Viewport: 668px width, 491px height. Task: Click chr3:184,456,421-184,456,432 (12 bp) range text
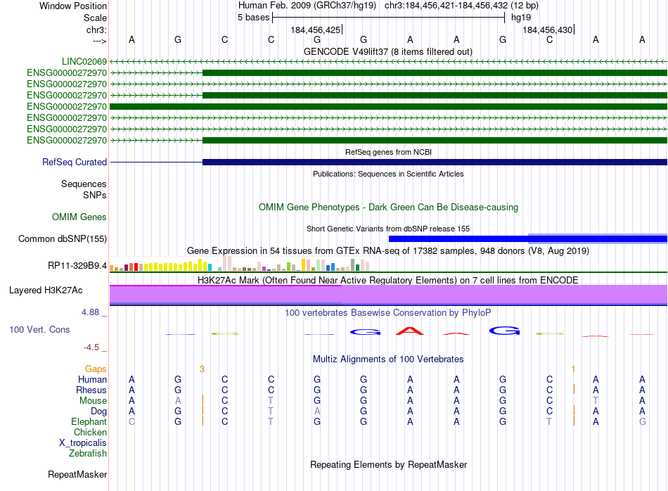point(461,6)
